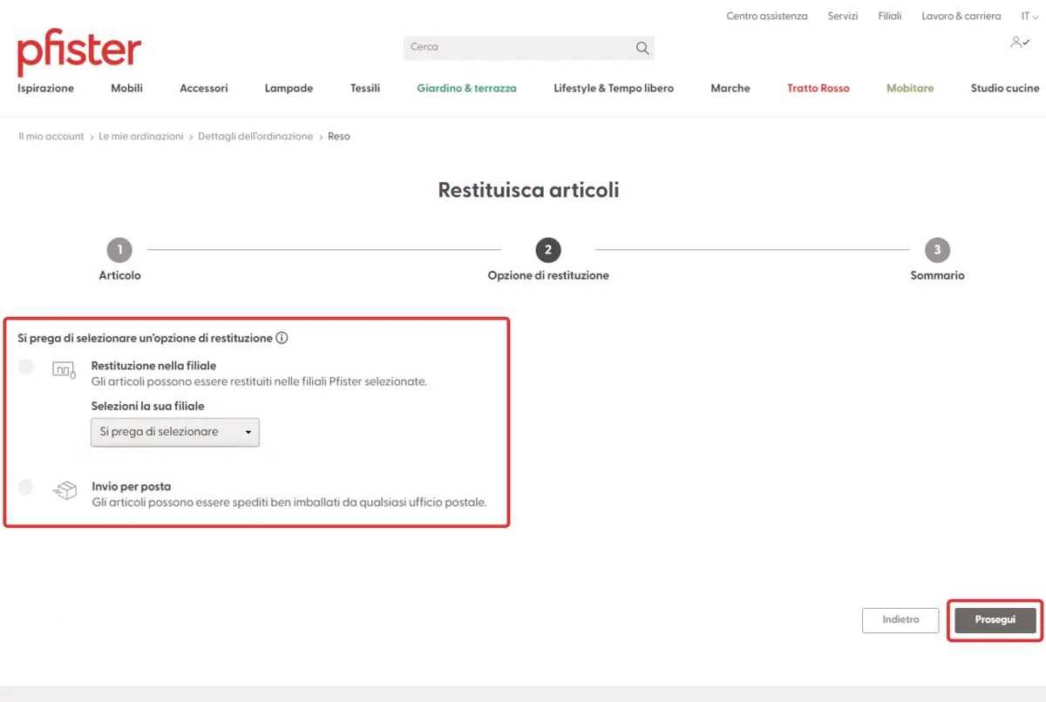Open the Selezioni la sua filiale dropdown
The image size is (1046, 702).
175,432
